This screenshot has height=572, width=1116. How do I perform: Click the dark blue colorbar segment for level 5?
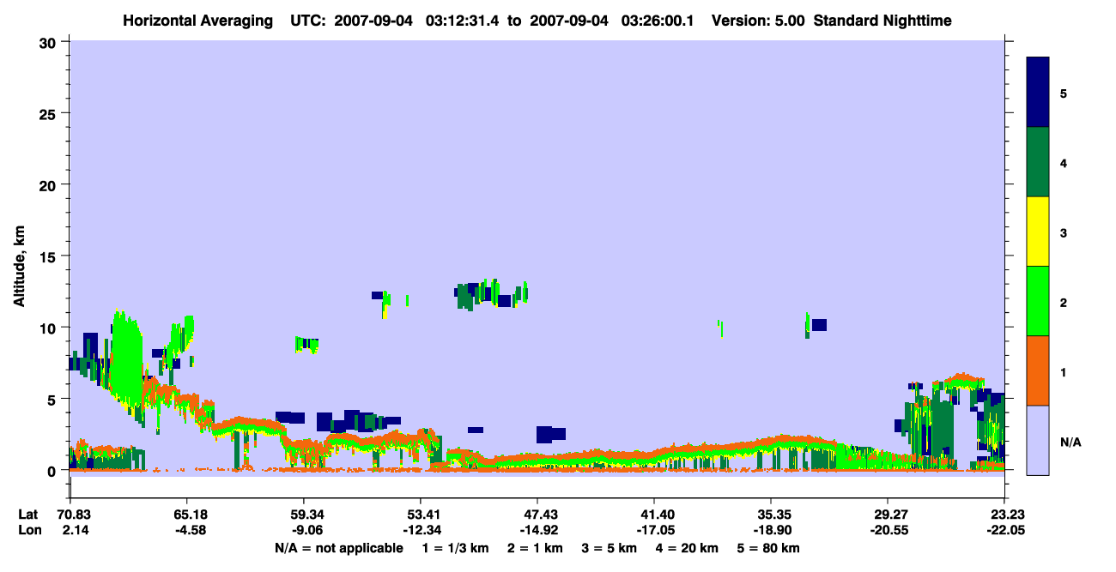1038,93
